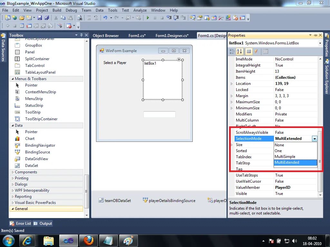Open Firefox from the taskbar
Viewport: 330px width, 247px height.
(89, 241)
